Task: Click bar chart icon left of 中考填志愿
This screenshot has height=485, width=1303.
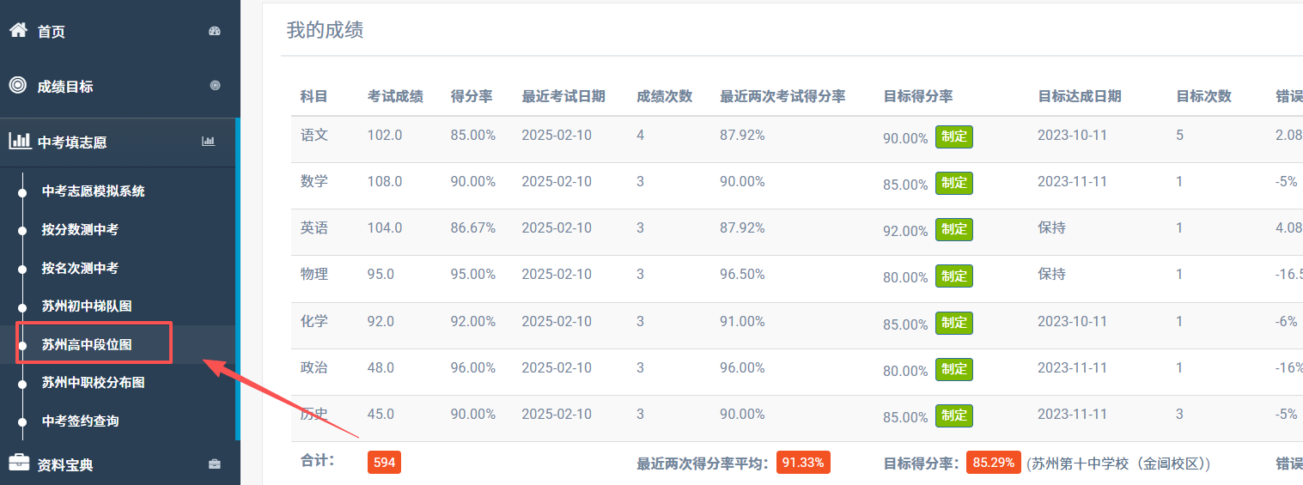Action: [x=19, y=141]
